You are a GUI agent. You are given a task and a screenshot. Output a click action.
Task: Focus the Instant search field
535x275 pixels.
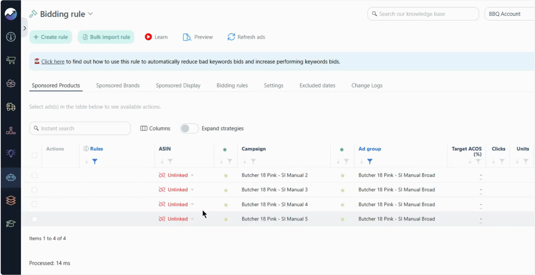(x=80, y=128)
